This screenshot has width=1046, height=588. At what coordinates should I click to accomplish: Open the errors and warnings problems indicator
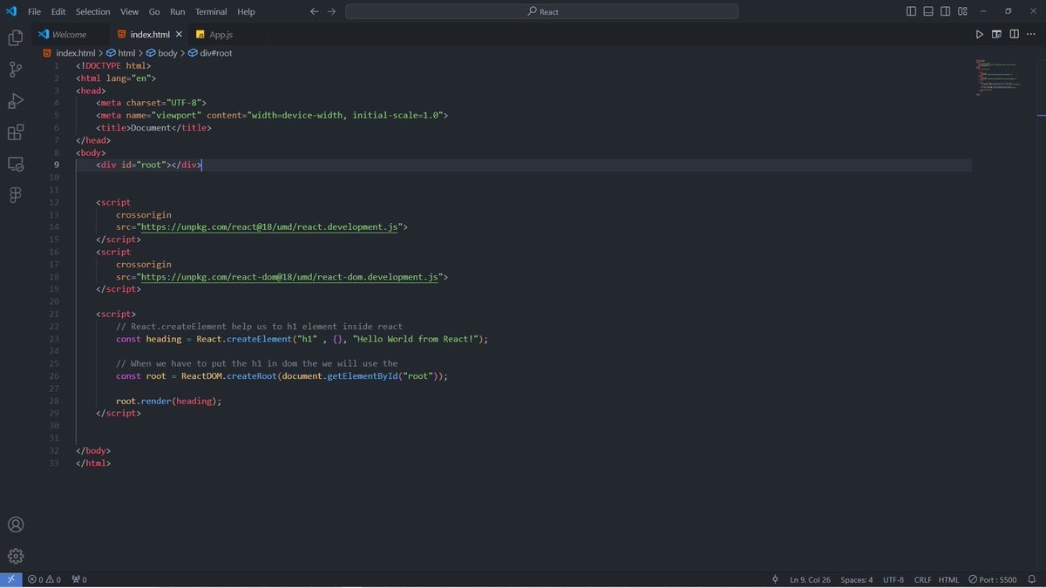[x=44, y=579]
